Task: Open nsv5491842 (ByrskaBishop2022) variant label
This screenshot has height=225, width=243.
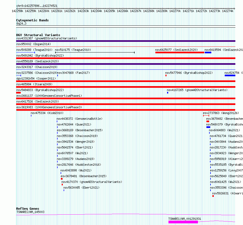Action: coord(40,55)
